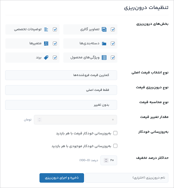Enable auto price update on each visit
Viewport: 174px width, 188px height.
coord(115,133)
